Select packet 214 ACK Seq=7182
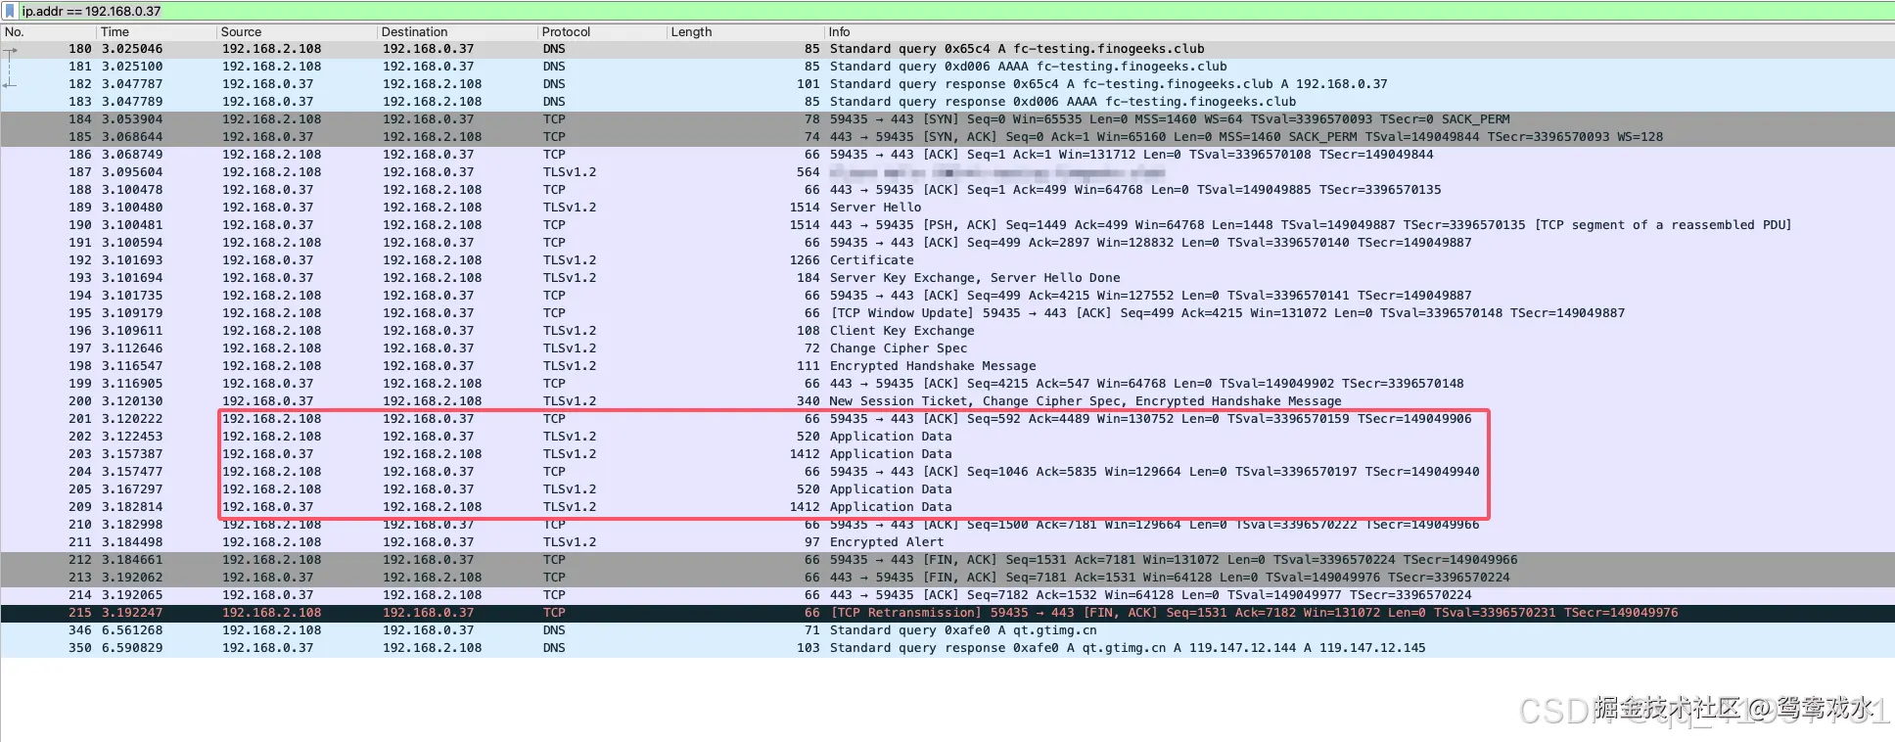The height and width of the screenshot is (742, 1895). (947, 595)
